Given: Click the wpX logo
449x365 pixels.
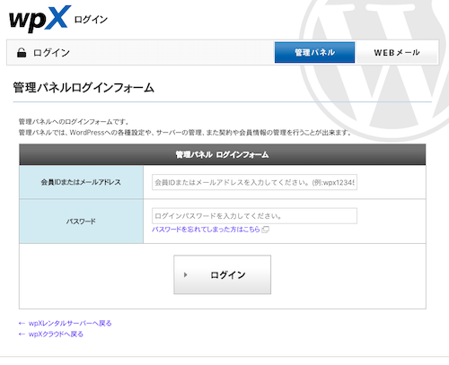Looking at the screenshot, I should tap(40, 19).
